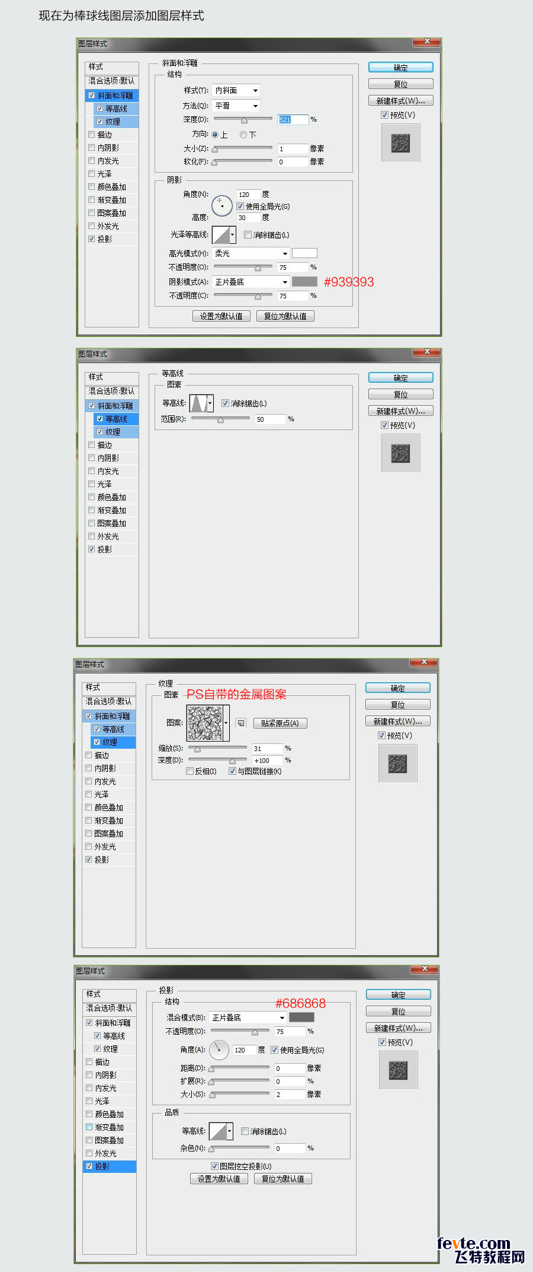The height and width of the screenshot is (1272, 533).
Task: Open 混合选项:默认 in the 斜面和浮雕 dialog
Action: (x=112, y=81)
